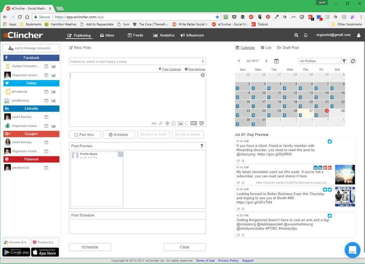Open Filter Calendar link
Viewport: 365px width, 264px height.
coord(170,69)
